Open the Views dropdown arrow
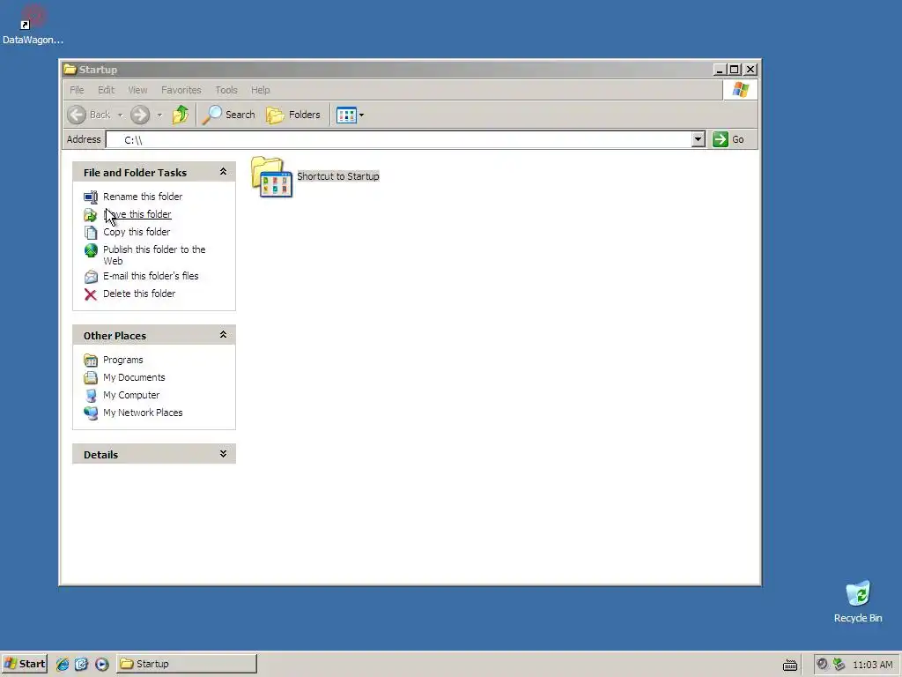Image resolution: width=902 pixels, height=677 pixels. point(361,115)
